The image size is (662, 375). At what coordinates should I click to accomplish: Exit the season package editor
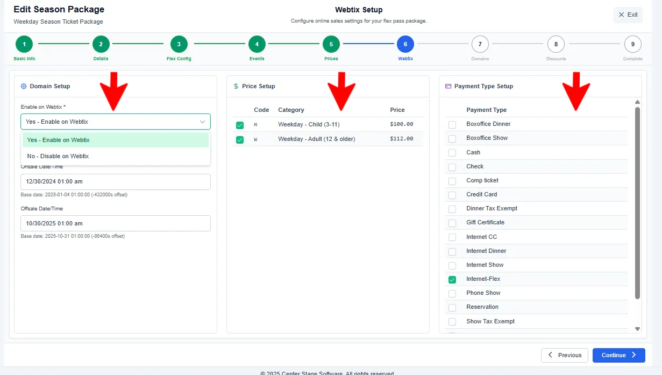(x=628, y=15)
